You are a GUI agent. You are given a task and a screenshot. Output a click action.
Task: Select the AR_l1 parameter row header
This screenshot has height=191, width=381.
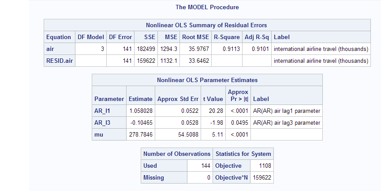109,111
